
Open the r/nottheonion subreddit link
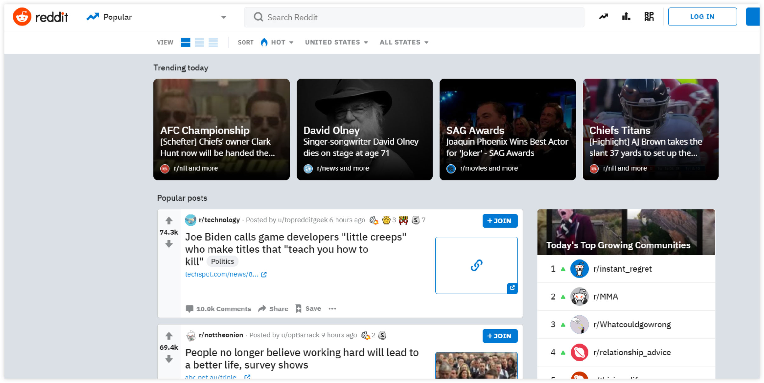(221, 335)
